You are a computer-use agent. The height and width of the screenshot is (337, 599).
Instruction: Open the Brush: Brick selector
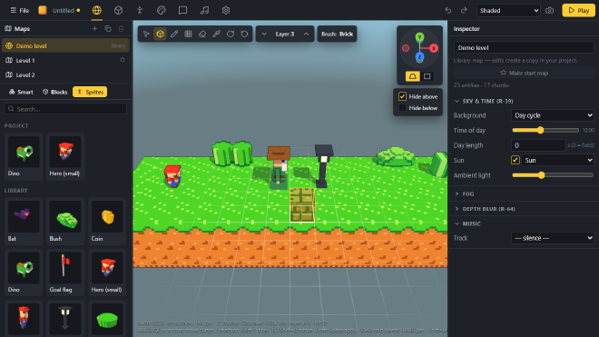pos(337,34)
